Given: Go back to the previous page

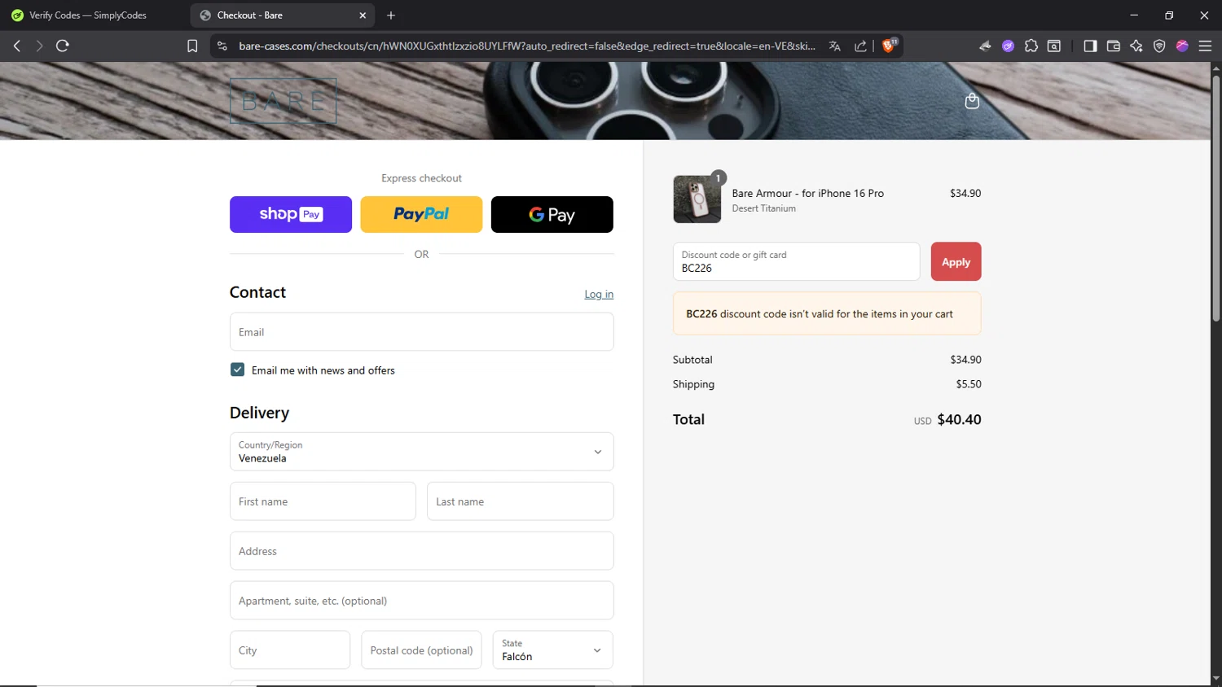Looking at the screenshot, I should (17, 46).
